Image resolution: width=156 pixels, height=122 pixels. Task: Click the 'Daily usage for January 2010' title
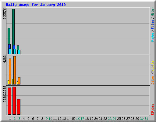click(36, 5)
